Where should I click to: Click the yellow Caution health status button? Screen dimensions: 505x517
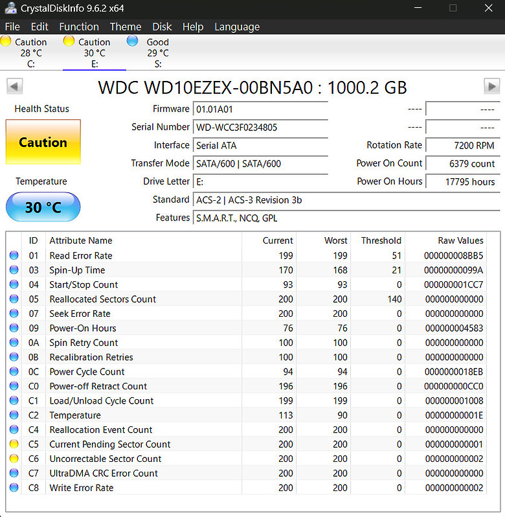[x=43, y=142]
